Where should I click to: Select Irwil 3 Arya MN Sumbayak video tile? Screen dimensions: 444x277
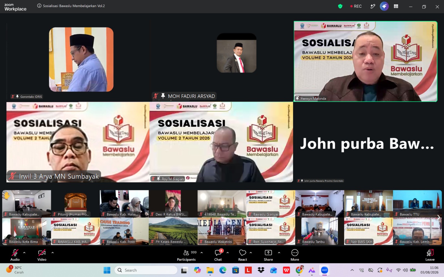coord(78,142)
